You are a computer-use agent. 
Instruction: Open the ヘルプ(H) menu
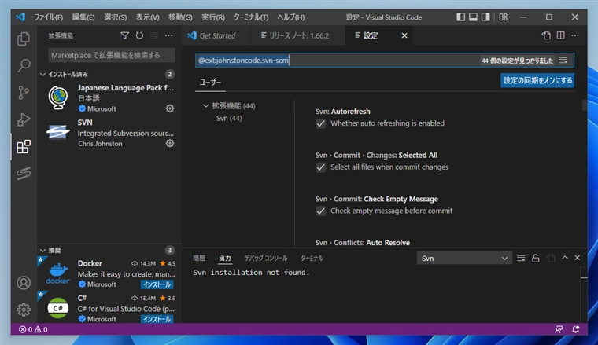coord(290,17)
